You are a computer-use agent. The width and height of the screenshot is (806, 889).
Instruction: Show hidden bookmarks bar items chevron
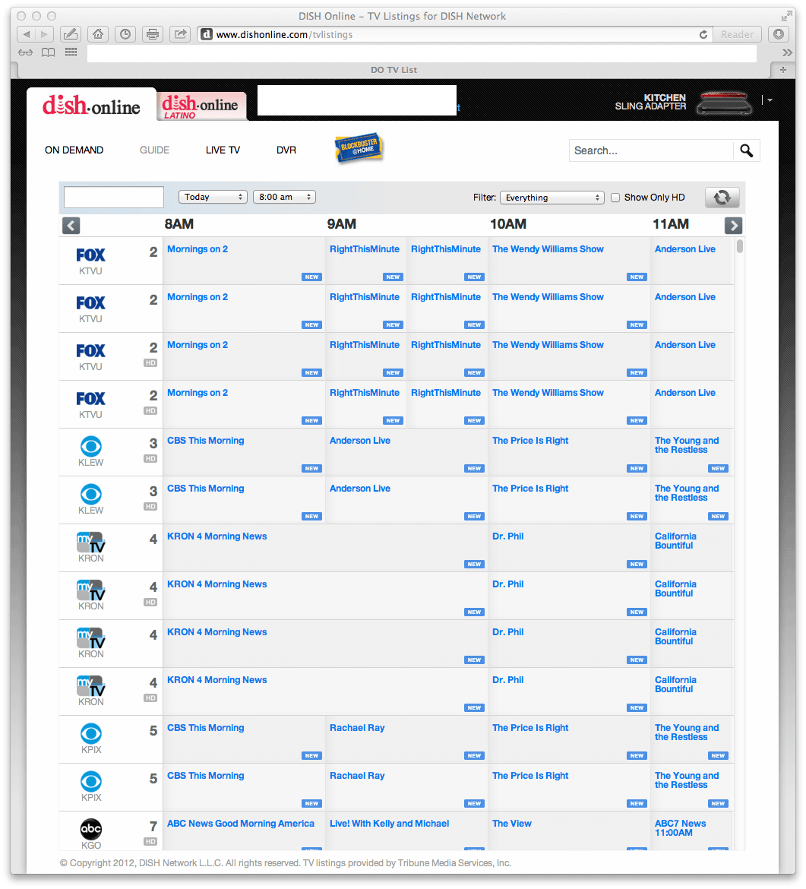pos(787,52)
